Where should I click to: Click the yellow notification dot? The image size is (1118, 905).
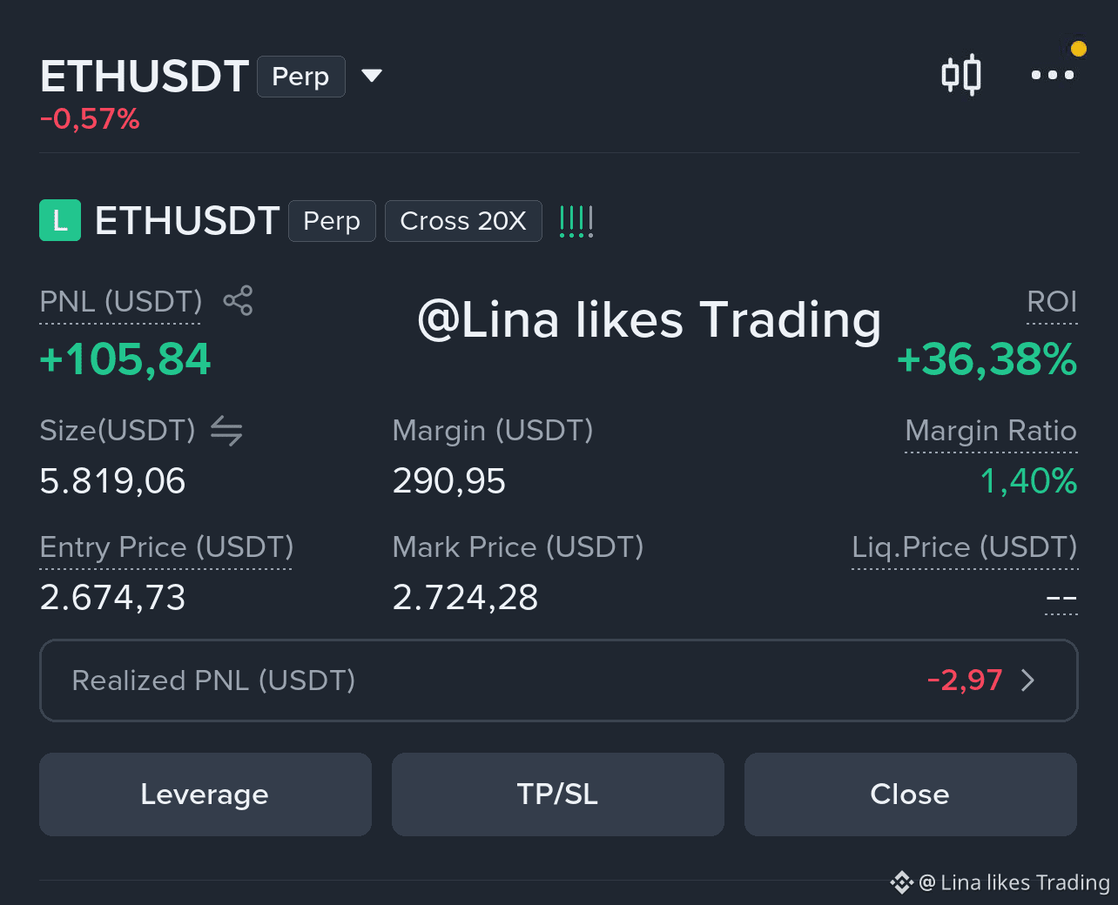click(x=1078, y=49)
